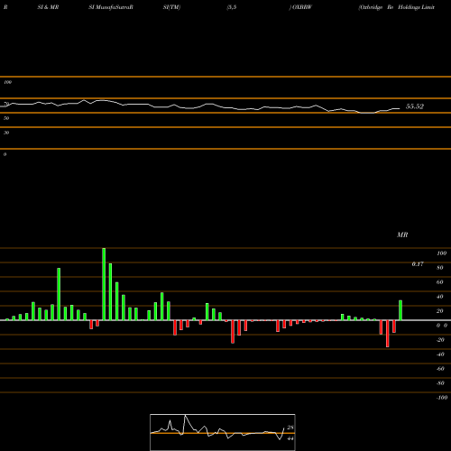
Task: Click the MR axis label -20
Action: click(x=440, y=340)
